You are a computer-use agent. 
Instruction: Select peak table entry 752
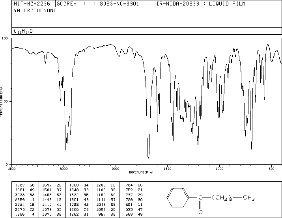(134, 190)
